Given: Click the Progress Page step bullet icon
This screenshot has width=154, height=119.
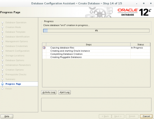Looking at the screenshot, I should 3,84.
